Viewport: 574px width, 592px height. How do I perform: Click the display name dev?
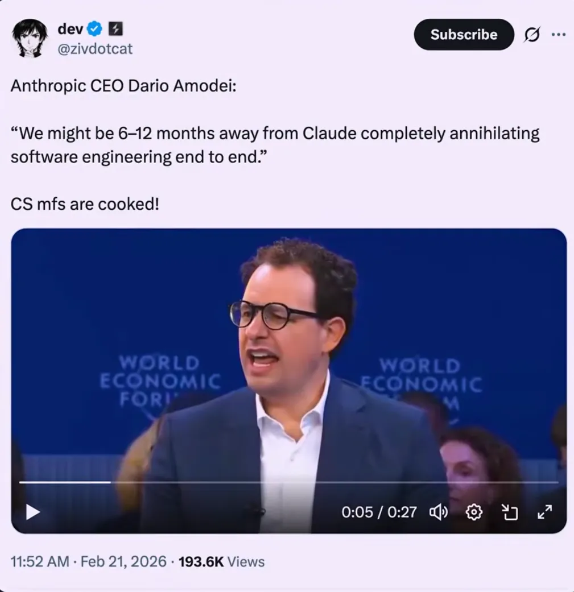tap(70, 28)
